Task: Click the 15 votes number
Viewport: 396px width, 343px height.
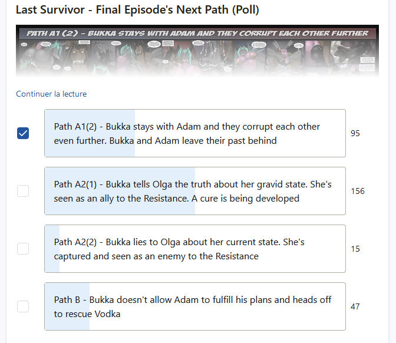Action: pyautogui.click(x=355, y=249)
